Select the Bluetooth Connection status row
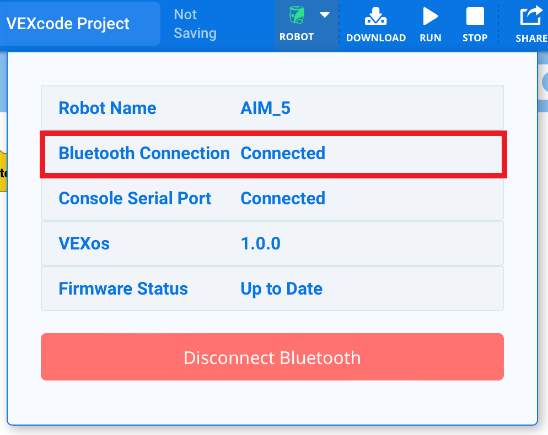Viewport: 548px width, 435px height. tap(273, 153)
